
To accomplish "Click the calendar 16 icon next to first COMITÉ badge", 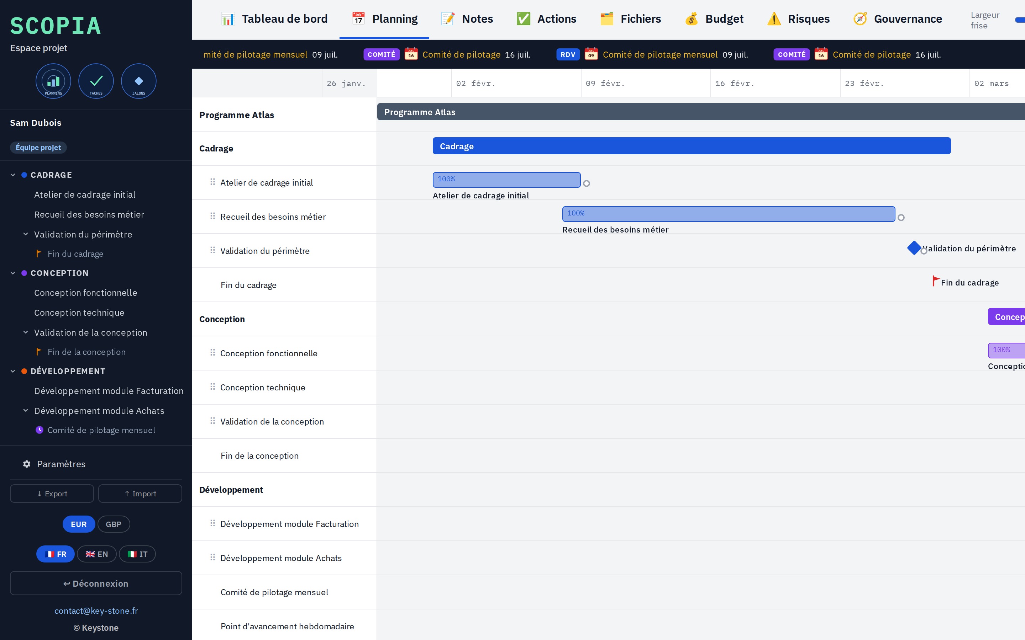I will [x=411, y=54].
